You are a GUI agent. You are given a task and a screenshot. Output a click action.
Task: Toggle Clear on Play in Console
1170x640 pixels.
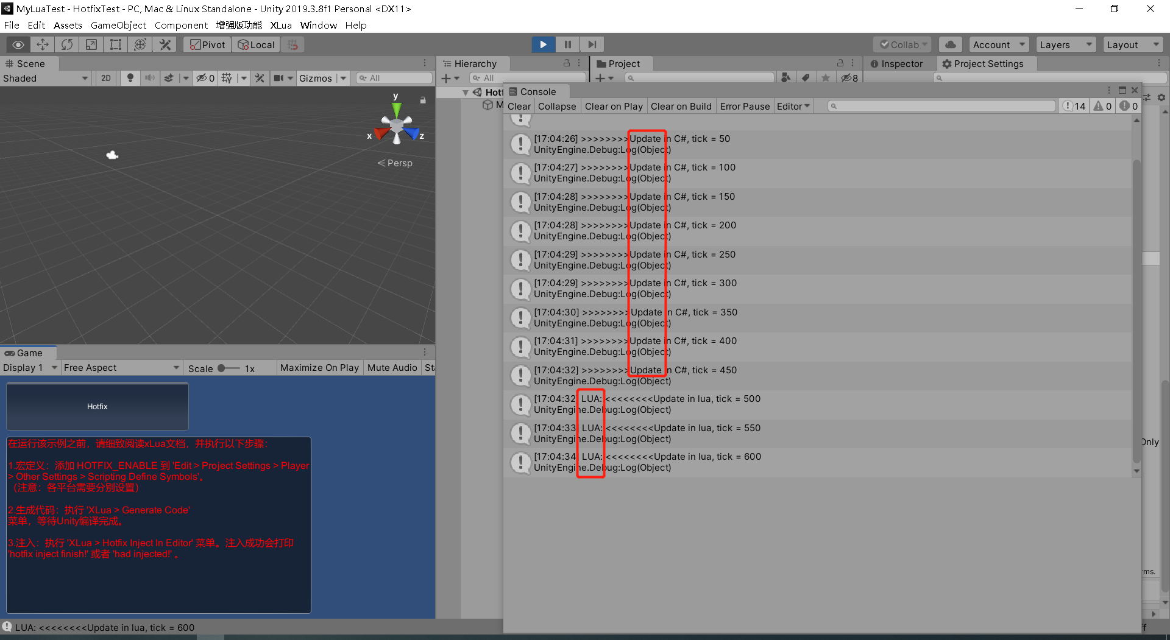click(x=614, y=106)
